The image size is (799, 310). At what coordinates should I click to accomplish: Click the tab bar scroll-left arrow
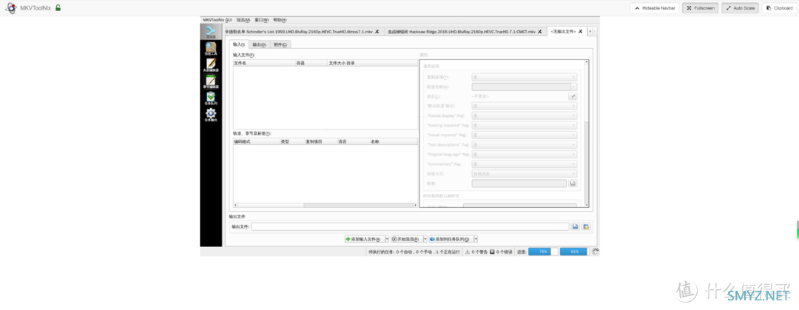[x=590, y=32]
